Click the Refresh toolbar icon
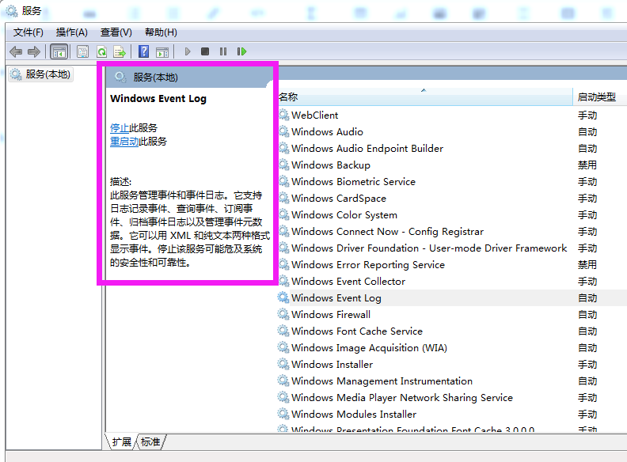This screenshot has height=462, width=627. [x=101, y=51]
